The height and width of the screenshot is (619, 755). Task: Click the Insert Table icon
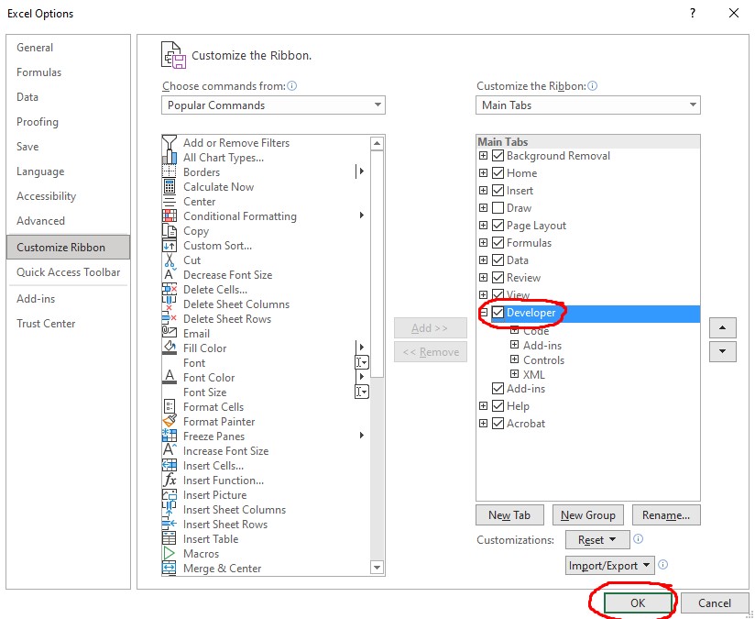[169, 539]
